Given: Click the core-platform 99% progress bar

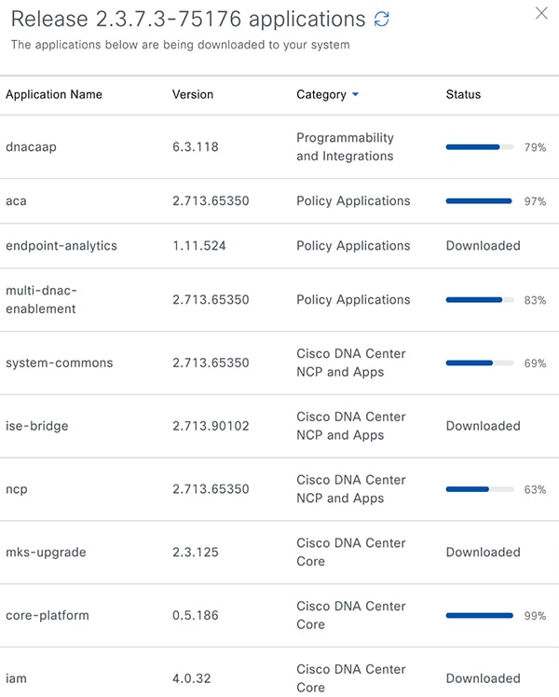Looking at the screenshot, I should coord(480,616).
